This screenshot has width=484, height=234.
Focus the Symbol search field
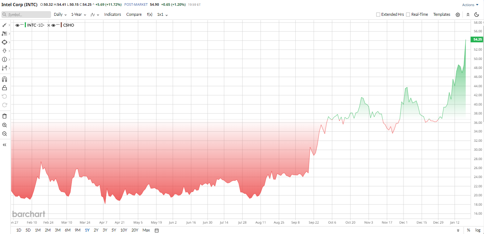pos(26,15)
